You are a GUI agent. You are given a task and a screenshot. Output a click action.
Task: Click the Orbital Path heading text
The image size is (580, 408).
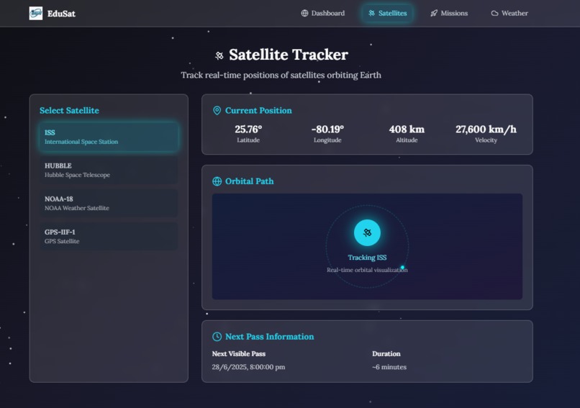250,181
